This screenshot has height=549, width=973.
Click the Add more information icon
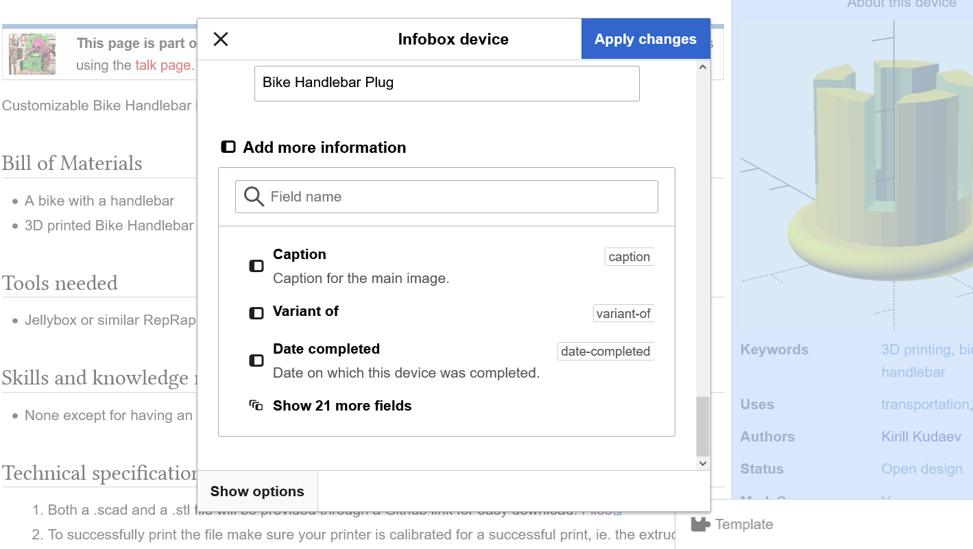[228, 147]
